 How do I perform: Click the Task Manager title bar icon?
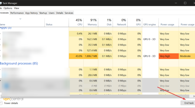pyautogui.click(x=1, y=3)
